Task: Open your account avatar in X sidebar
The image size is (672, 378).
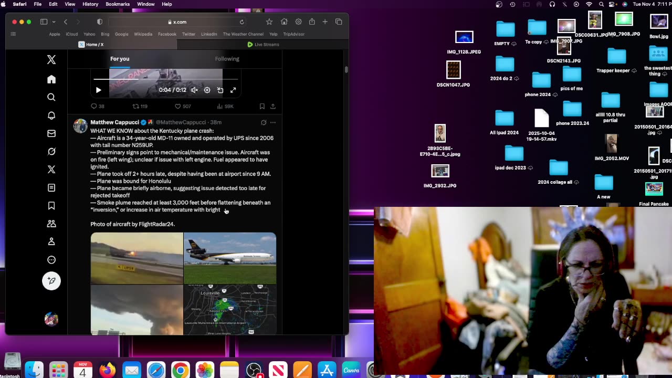Action: pos(51,319)
